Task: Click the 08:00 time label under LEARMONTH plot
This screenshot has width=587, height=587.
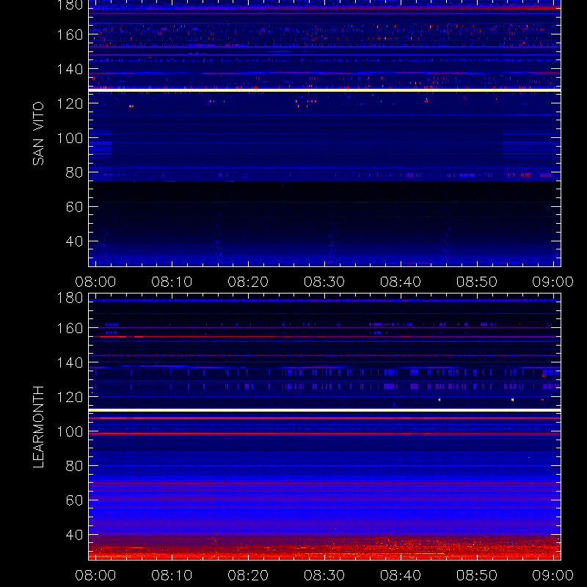Action: [95, 575]
